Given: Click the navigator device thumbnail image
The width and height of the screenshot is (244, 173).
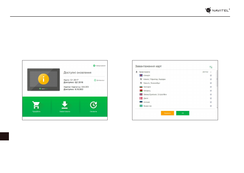Looking at the screenshot, I should tap(43, 80).
